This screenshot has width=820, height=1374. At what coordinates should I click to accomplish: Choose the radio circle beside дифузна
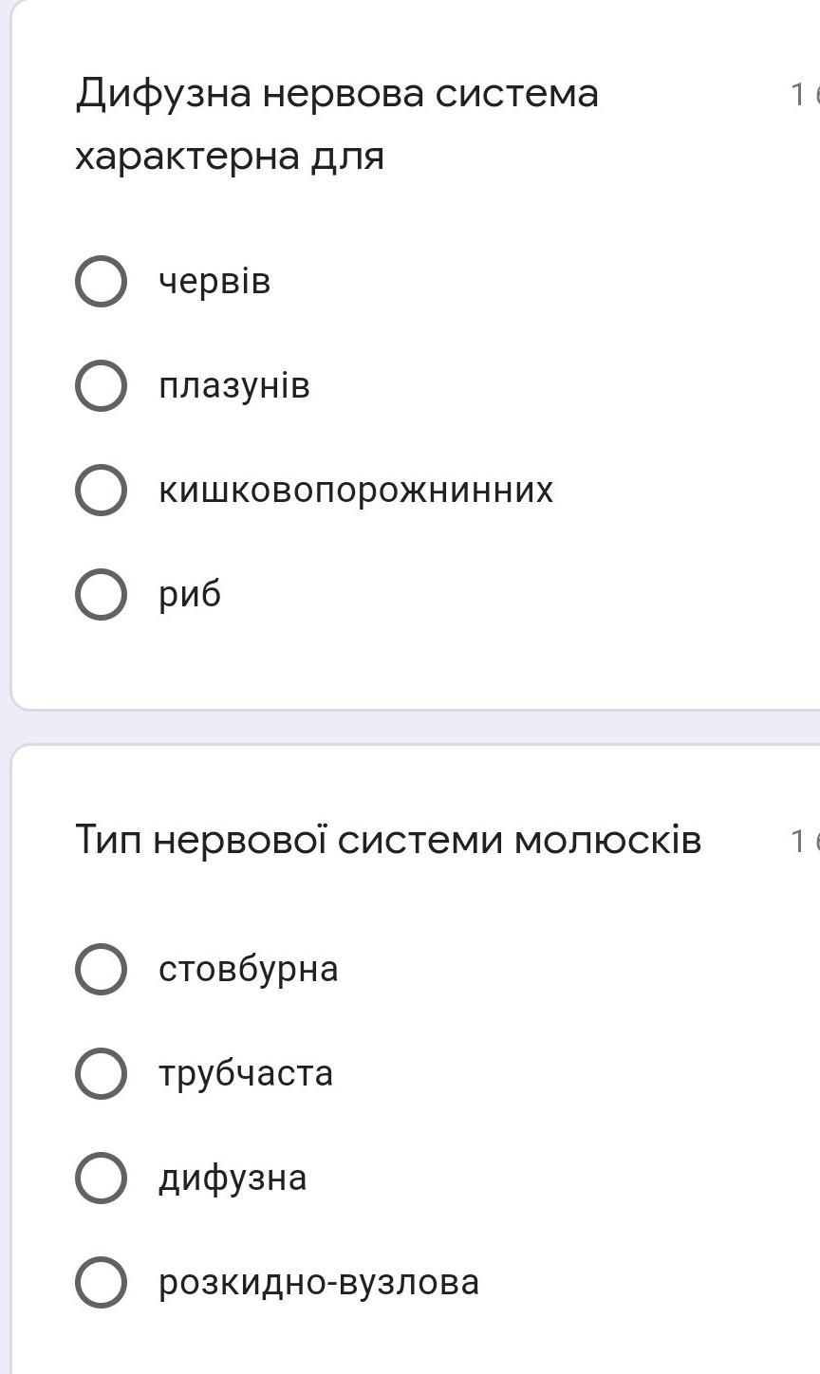point(101,1178)
